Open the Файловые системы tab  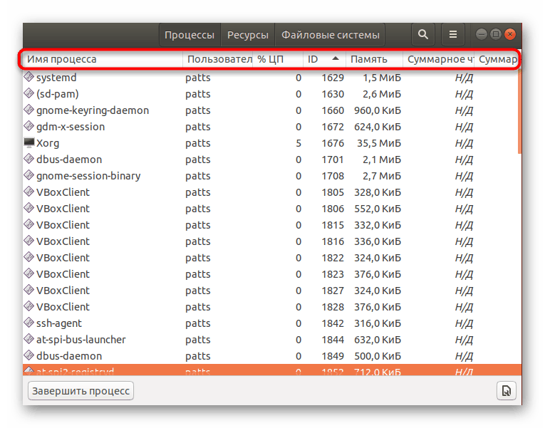click(x=330, y=35)
